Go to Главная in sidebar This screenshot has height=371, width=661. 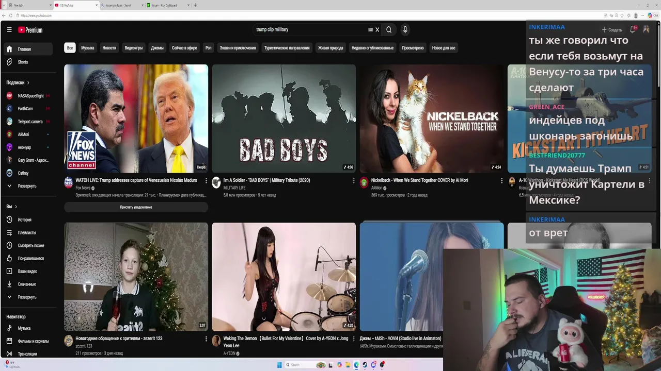(27, 49)
